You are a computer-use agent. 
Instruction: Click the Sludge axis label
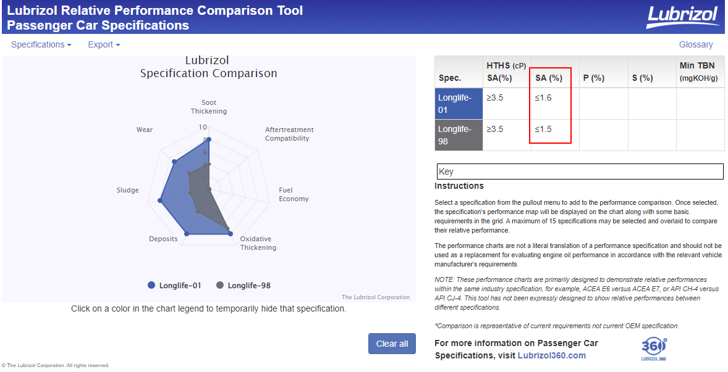(x=128, y=191)
